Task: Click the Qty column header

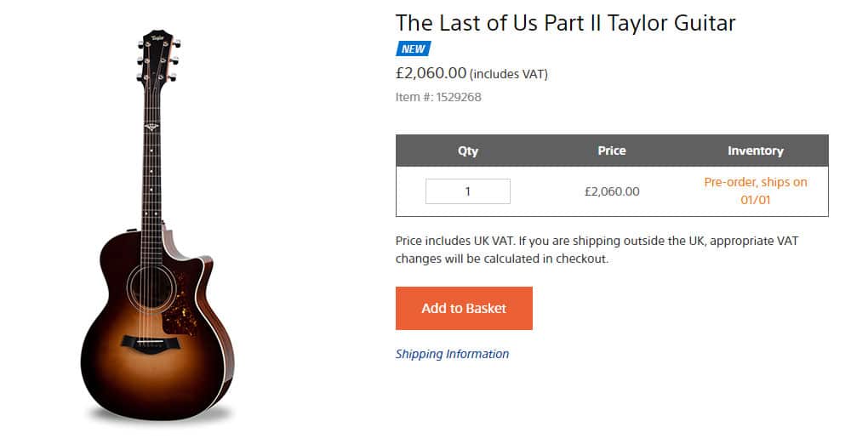Action: 468,151
